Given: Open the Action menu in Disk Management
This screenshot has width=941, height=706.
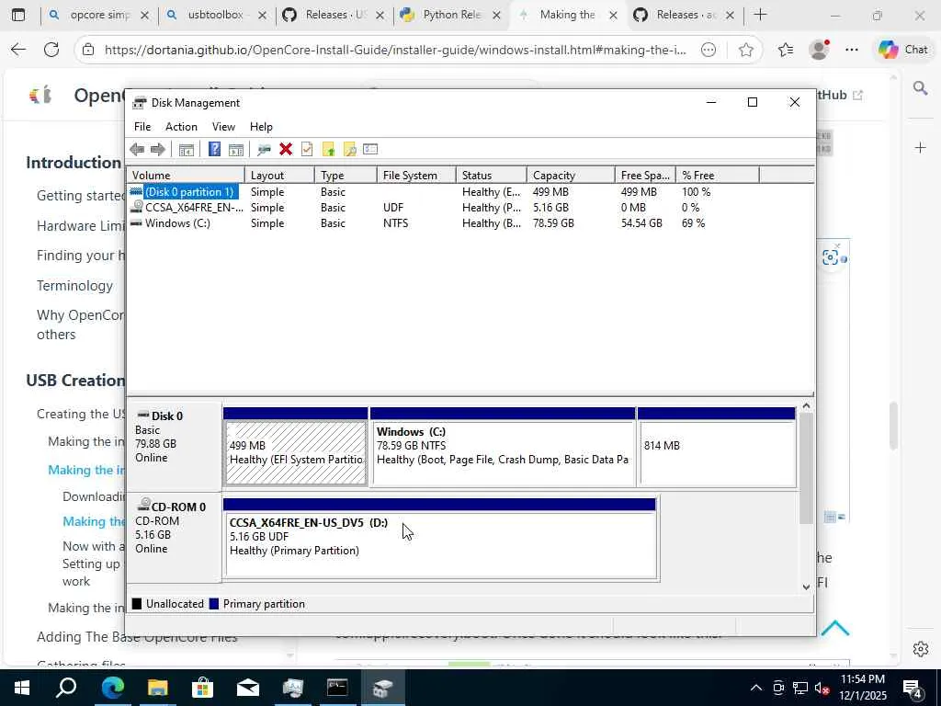Looking at the screenshot, I should coord(181,127).
